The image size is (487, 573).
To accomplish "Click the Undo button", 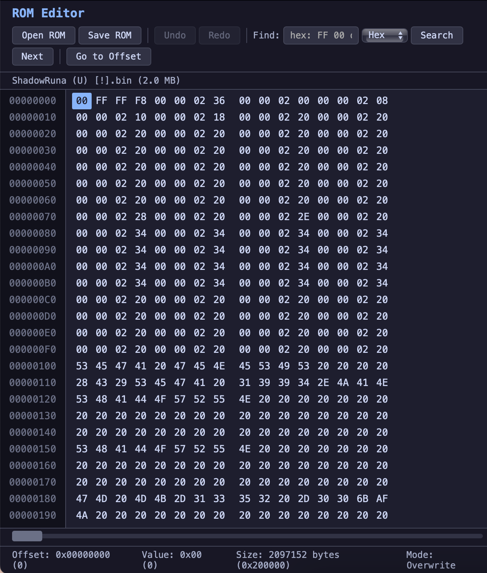I will (x=175, y=35).
